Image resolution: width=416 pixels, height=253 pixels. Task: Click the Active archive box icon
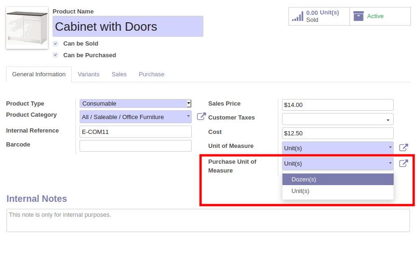tap(358, 16)
